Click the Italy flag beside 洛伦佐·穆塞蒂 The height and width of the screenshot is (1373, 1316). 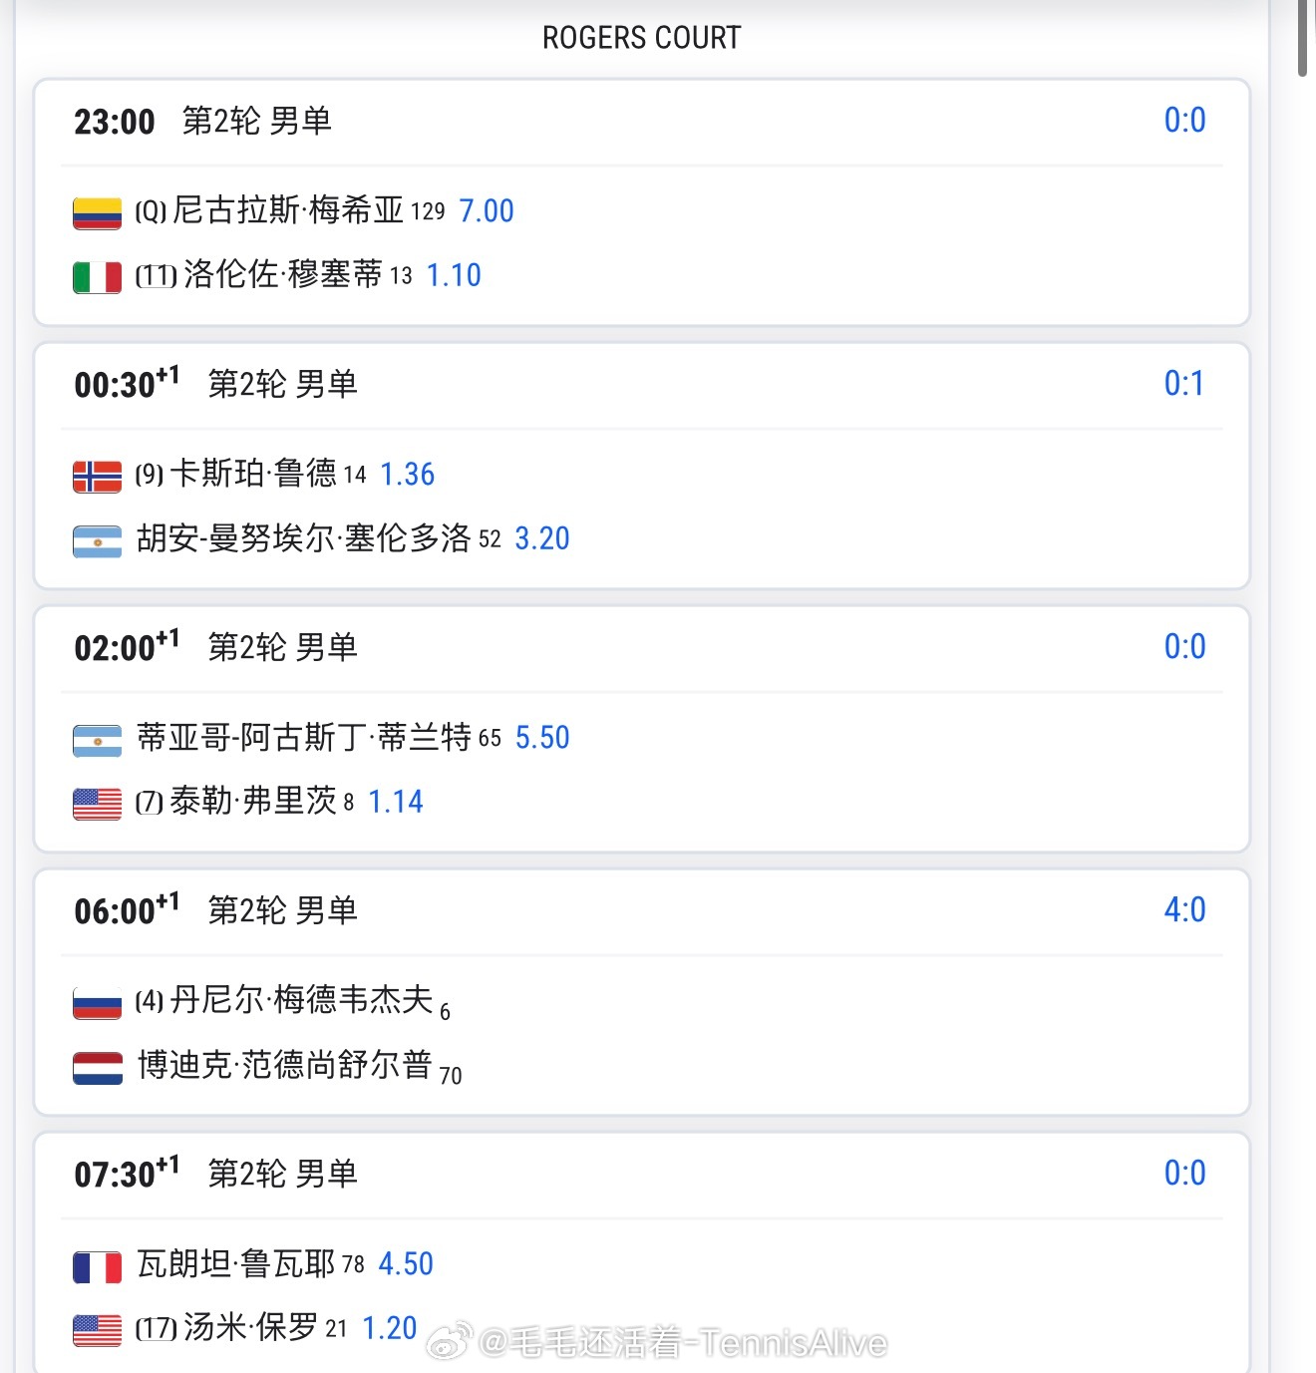click(x=98, y=276)
